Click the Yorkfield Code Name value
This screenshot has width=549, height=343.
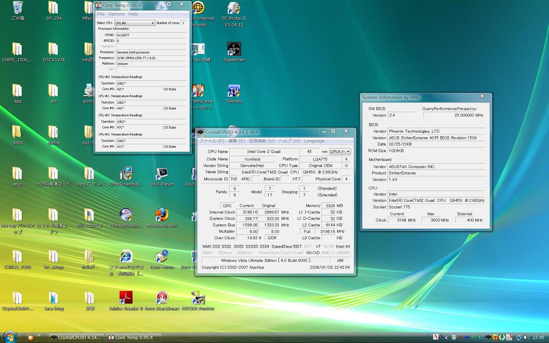(252, 159)
